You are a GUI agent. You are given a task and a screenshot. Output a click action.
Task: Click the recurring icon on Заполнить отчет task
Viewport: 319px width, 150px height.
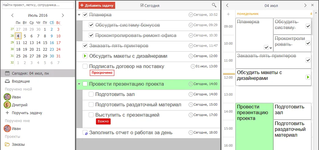pyautogui.click(x=85, y=133)
